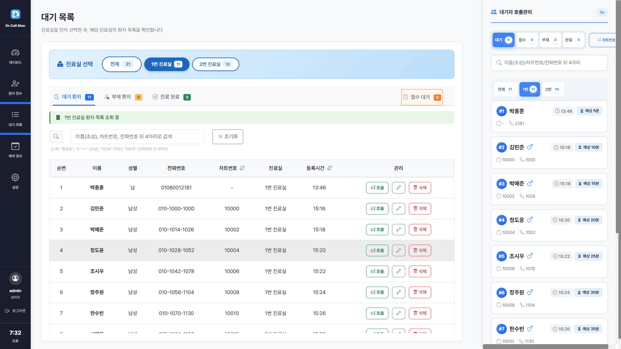Click the search magnifier icon button
Viewport: 621px width, 349px height.
pyautogui.click(x=56, y=136)
